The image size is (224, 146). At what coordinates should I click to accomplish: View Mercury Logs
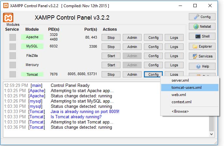[174, 65]
